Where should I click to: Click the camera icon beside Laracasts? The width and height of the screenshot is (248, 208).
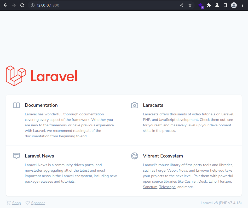pos(135,105)
